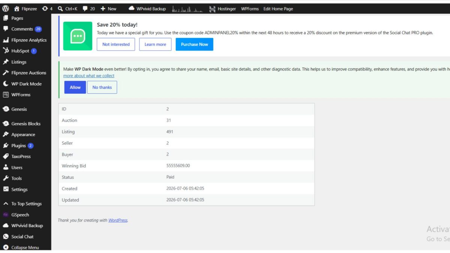Click the Comments sidebar icon
Screen dimensions: 450x253
tap(6, 29)
